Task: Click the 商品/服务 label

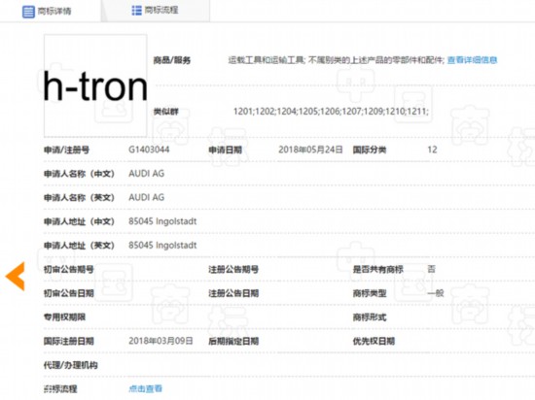Action: (171, 60)
